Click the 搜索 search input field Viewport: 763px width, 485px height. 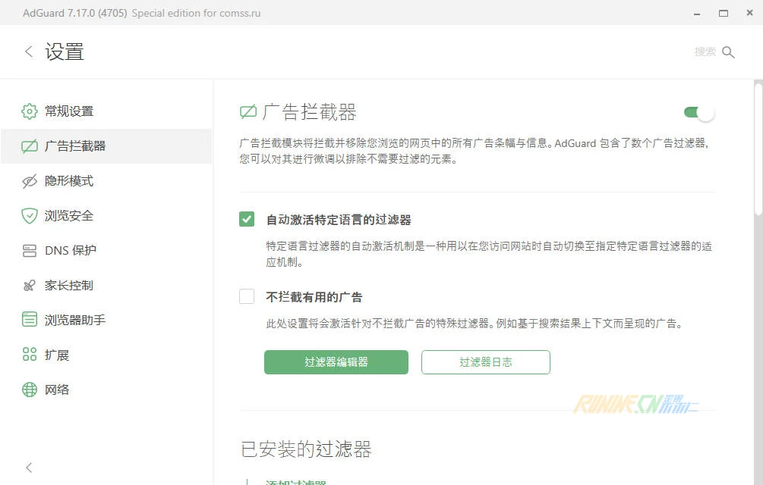(704, 52)
